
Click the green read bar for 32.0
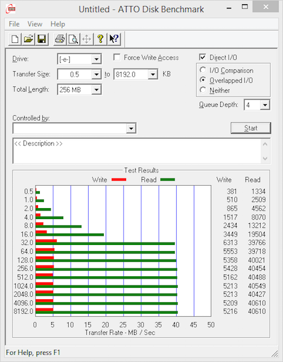pos(105,244)
